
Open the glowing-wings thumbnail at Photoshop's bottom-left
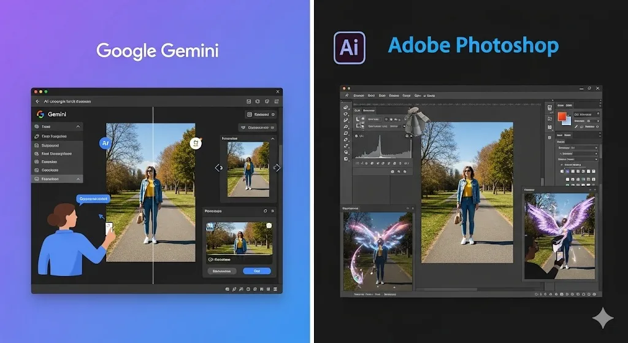point(378,251)
